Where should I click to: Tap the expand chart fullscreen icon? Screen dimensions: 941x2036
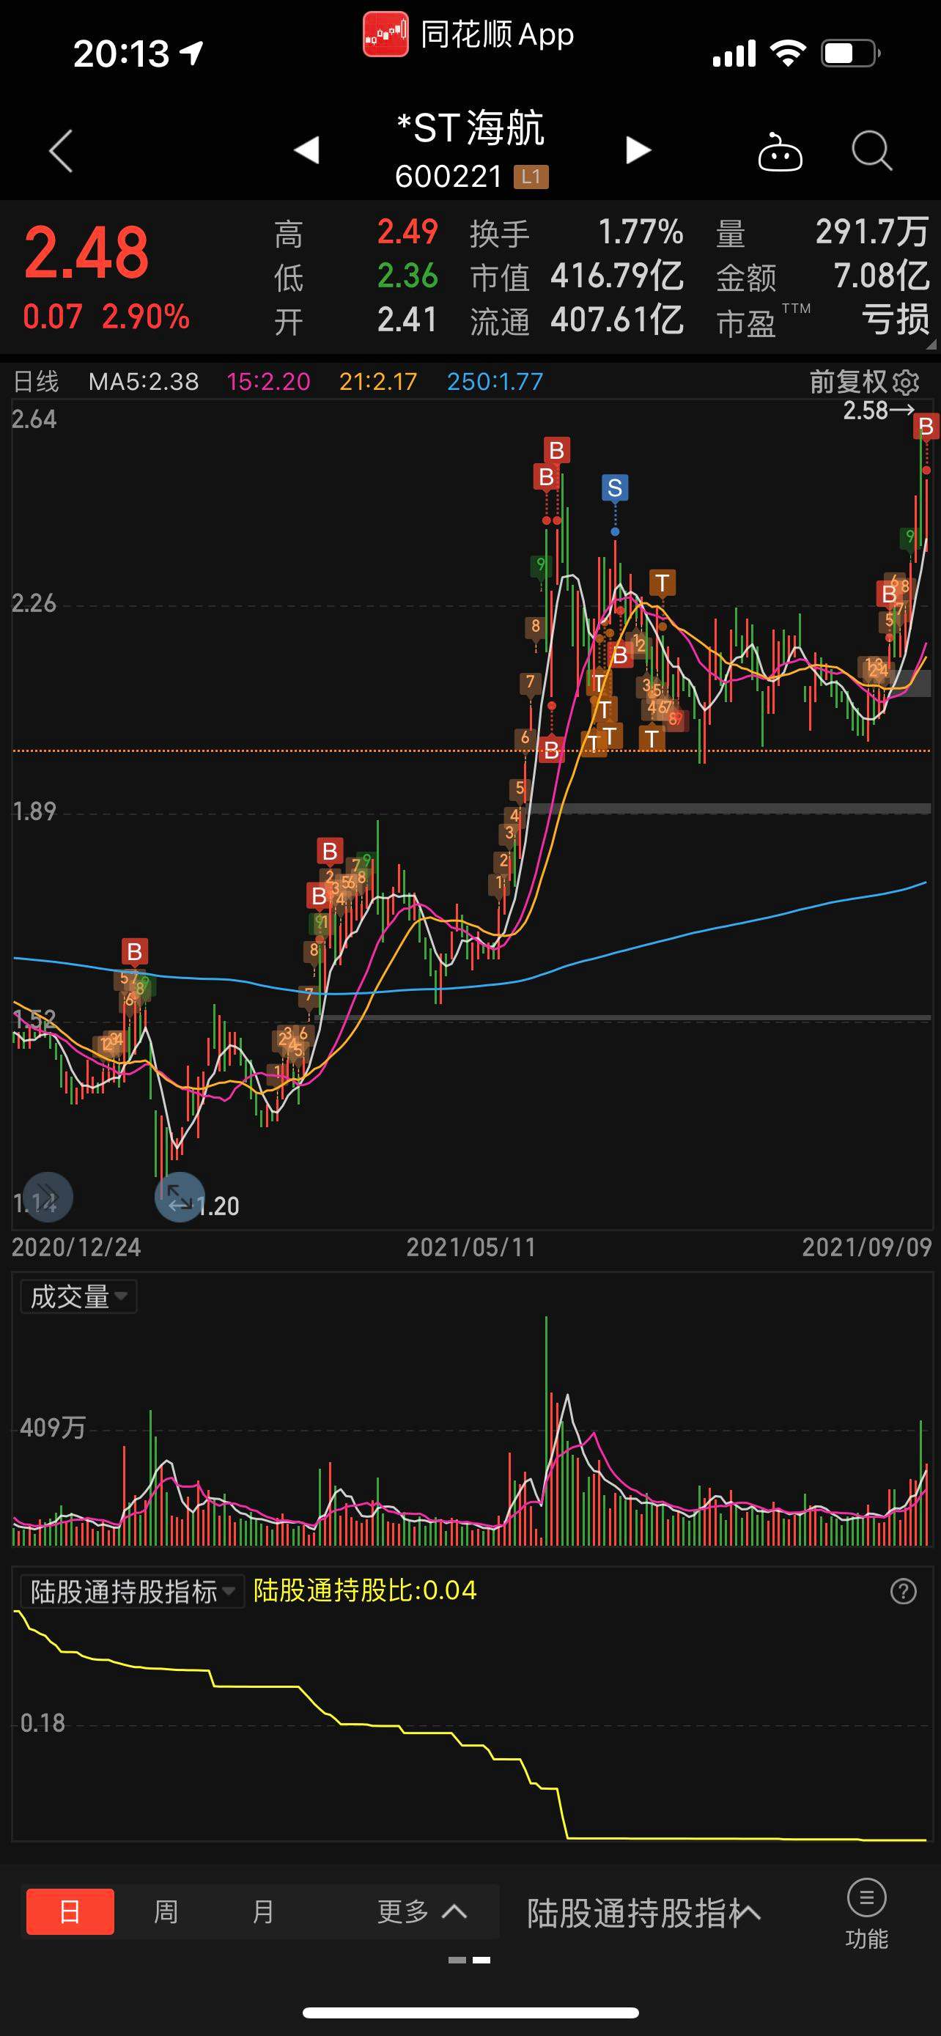[x=180, y=1197]
